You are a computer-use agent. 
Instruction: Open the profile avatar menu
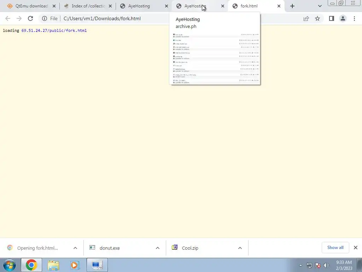click(343, 18)
